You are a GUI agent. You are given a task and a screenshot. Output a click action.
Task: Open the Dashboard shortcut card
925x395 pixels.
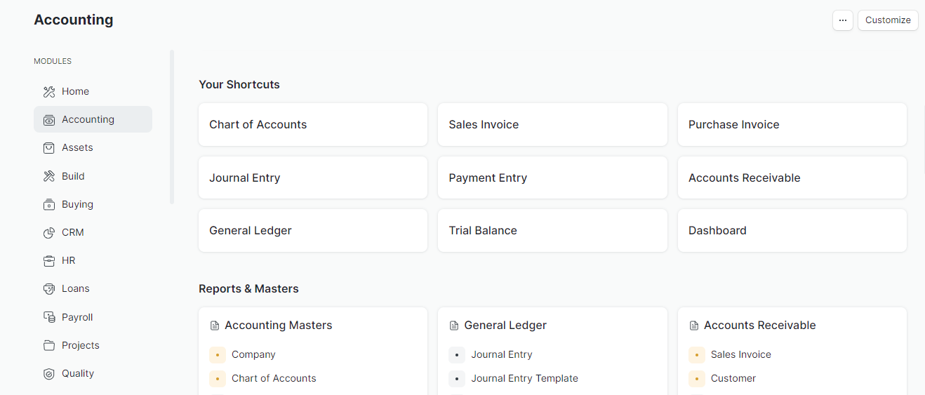click(792, 231)
